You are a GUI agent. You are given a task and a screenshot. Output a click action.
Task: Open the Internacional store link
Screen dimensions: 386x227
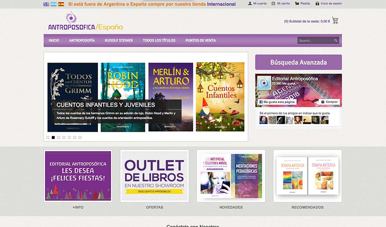coord(221,4)
